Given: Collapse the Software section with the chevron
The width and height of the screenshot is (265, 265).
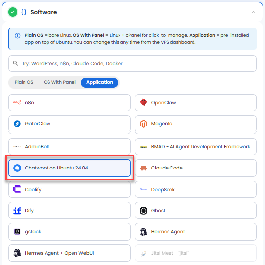Looking at the screenshot, I should (x=253, y=12).
